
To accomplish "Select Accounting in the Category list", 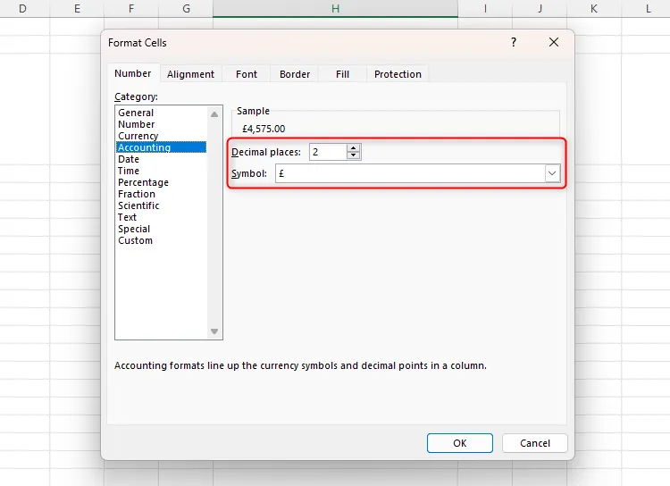I will (x=161, y=147).
